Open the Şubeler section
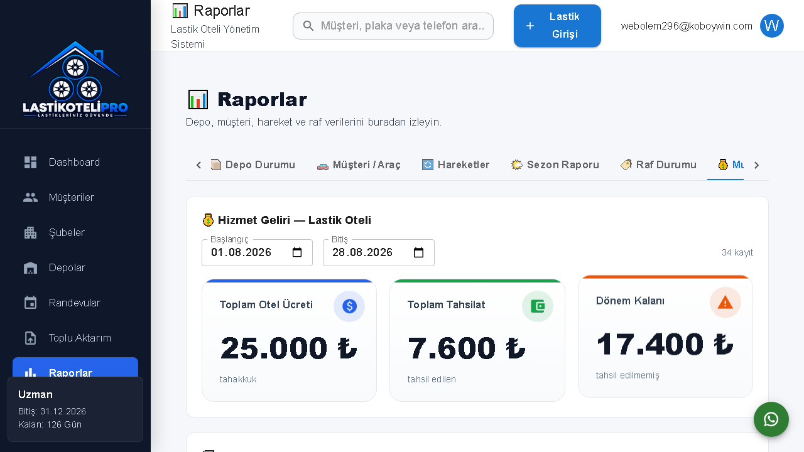The width and height of the screenshot is (804, 452). tap(75, 232)
